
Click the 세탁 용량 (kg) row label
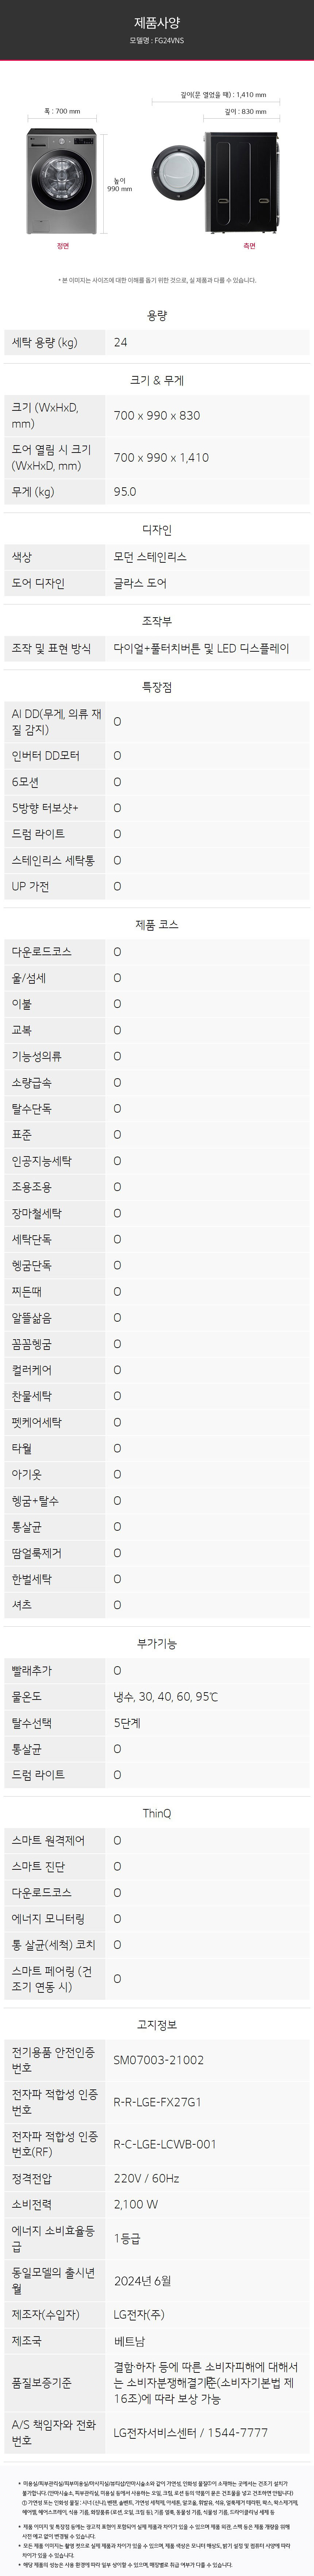click(x=45, y=342)
